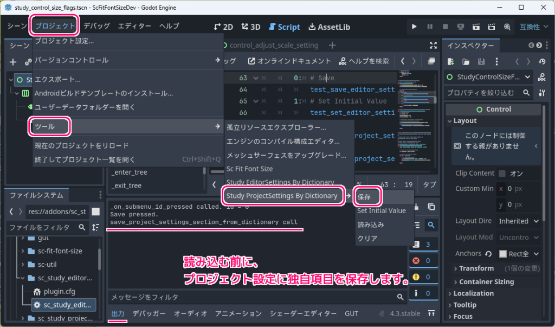Open the 互換性 renderer dropdown
555x327 pixels.
coord(534,26)
